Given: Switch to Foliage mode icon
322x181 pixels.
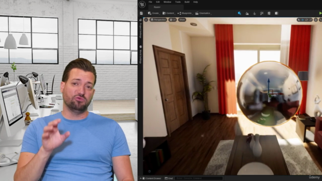Looking at the screenshot, I should point(255,14).
